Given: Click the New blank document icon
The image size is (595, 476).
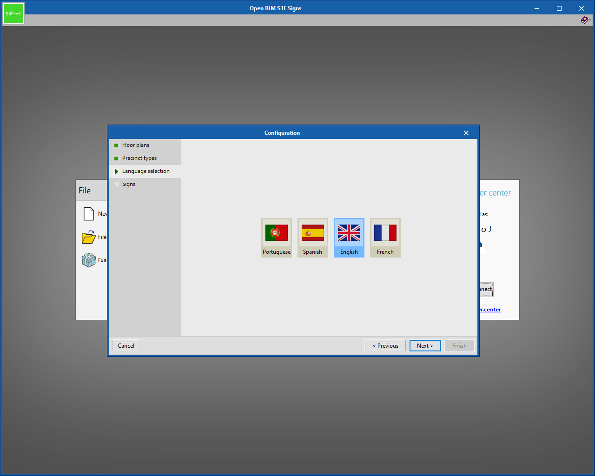Looking at the screenshot, I should tap(89, 214).
